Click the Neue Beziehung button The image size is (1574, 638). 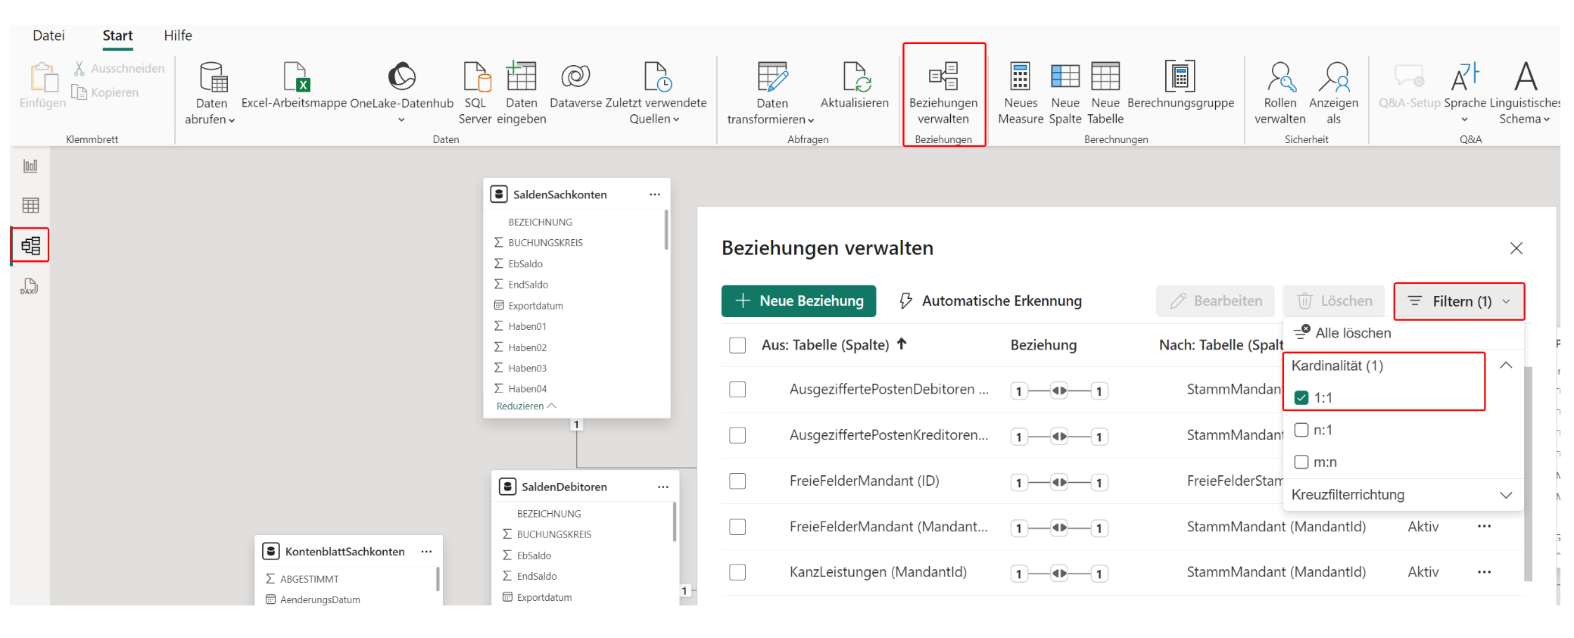(799, 300)
